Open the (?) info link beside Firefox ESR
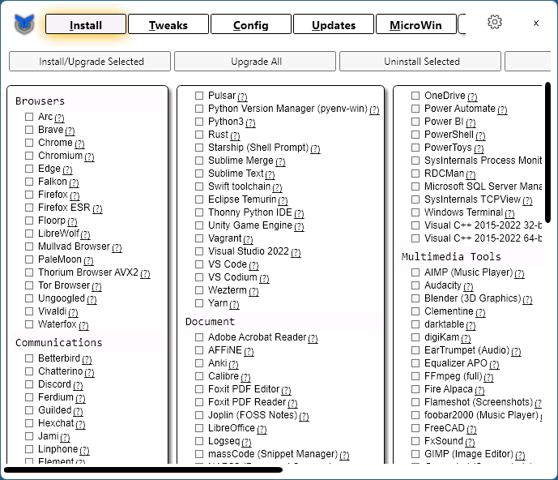Screen dimensions: 558x480 (97, 209)
